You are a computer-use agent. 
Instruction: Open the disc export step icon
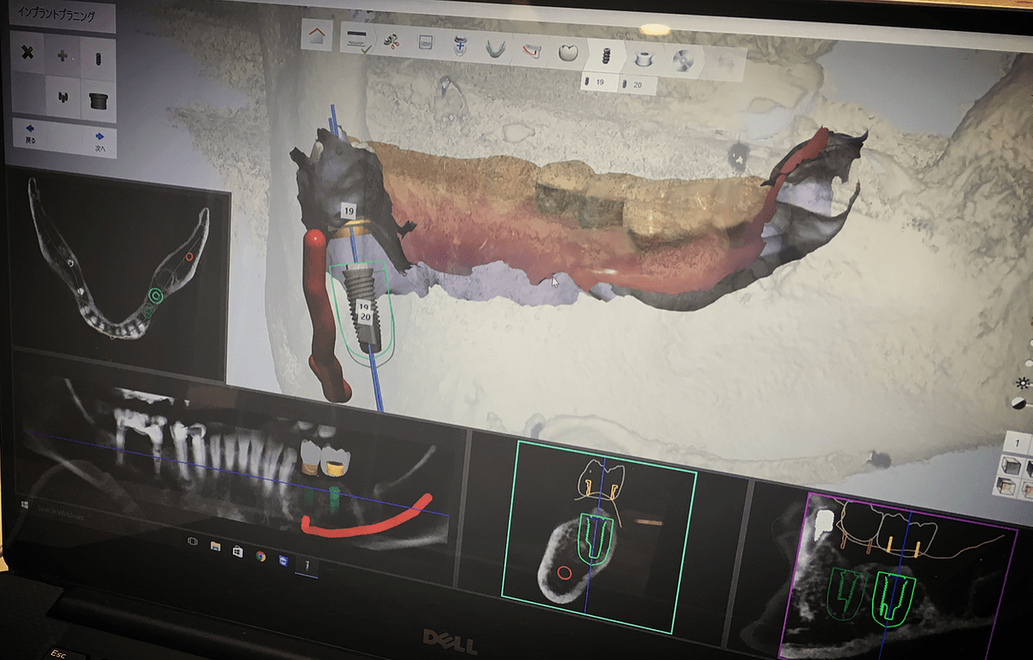point(683,61)
